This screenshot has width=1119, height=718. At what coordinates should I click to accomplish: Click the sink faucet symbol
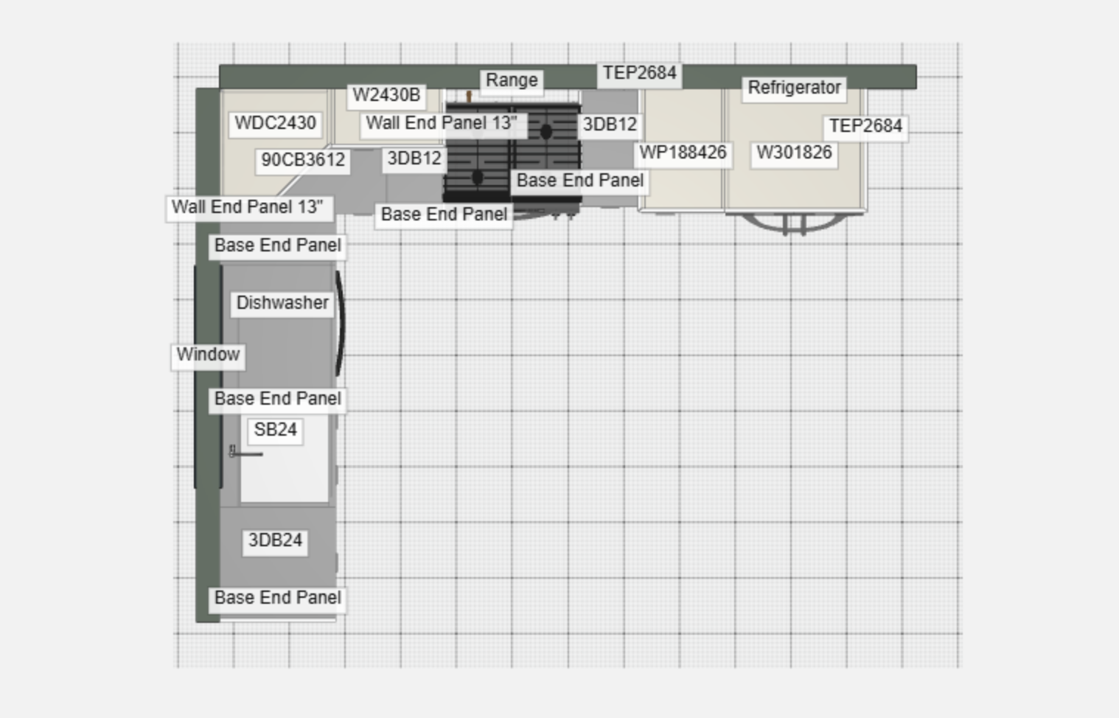coord(245,453)
